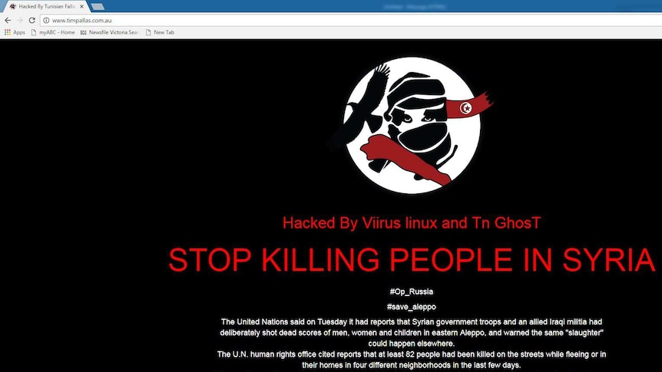Click the Hacked By Viirus linux heading
The image size is (662, 372).
coord(412,222)
